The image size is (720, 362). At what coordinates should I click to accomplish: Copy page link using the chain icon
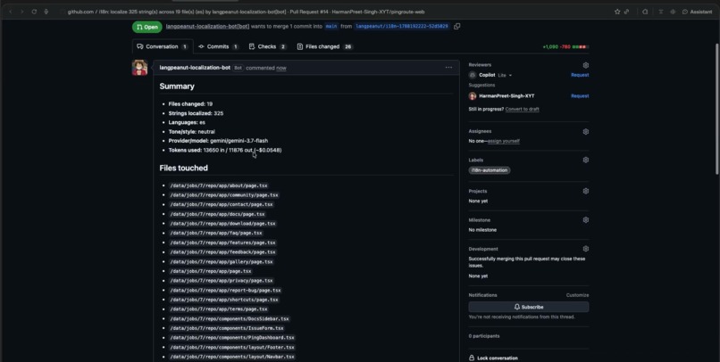point(627,12)
